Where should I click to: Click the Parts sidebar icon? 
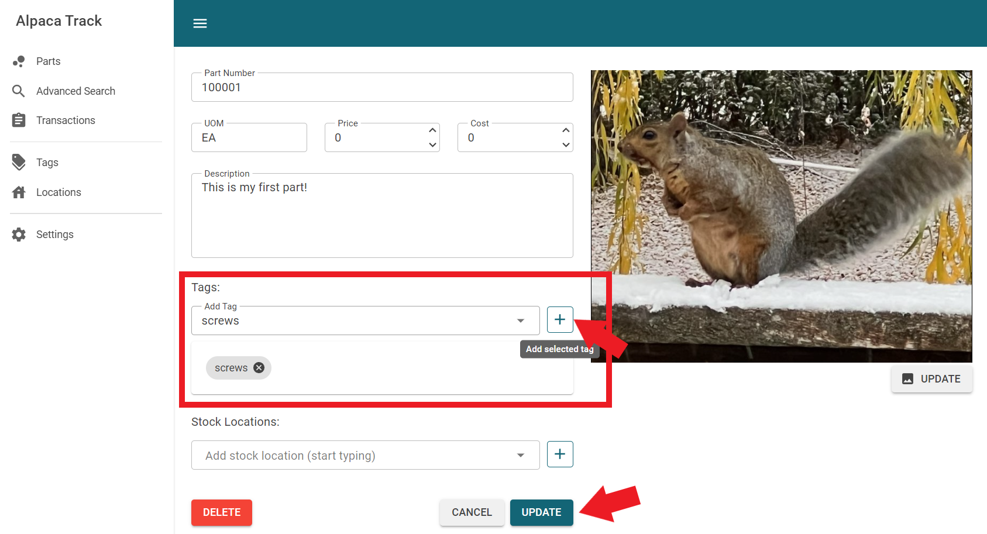tap(19, 61)
